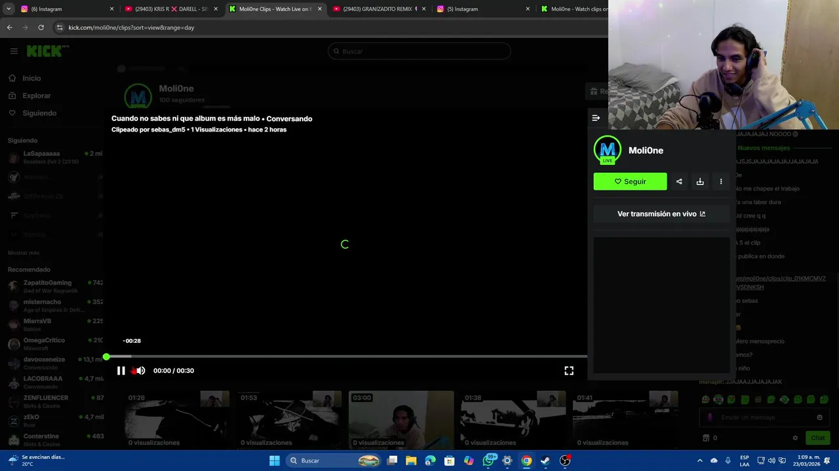View site information icon in address bar
This screenshot has height=471, width=839.
60,27
